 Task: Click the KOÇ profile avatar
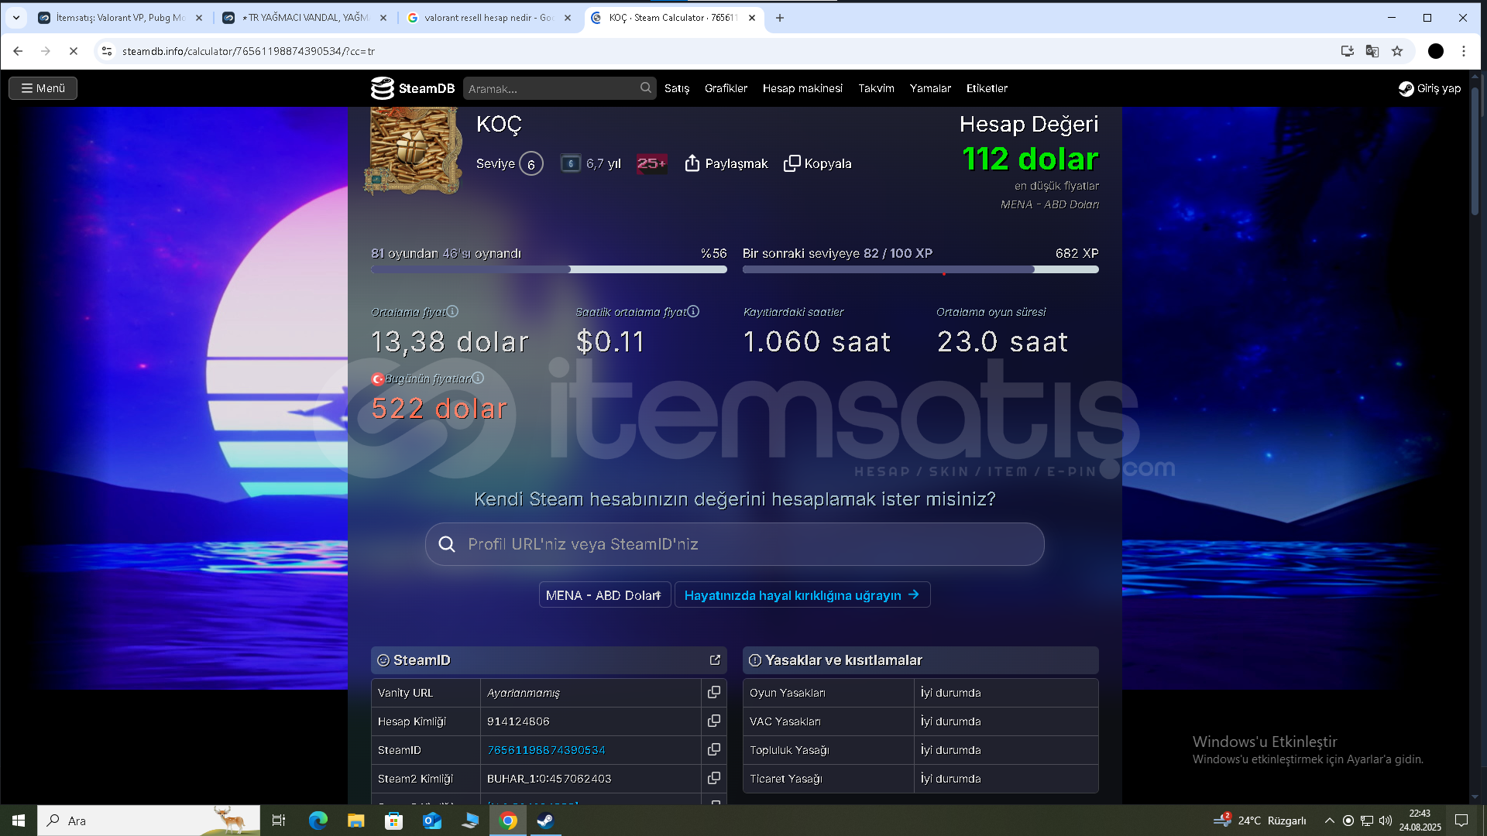pos(414,149)
